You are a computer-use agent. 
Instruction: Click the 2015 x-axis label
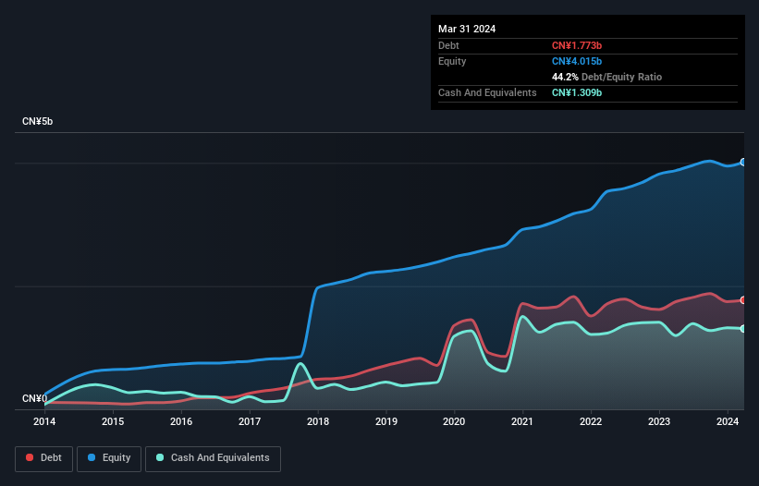click(x=113, y=421)
